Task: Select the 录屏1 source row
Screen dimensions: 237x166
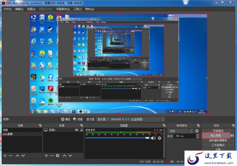Action: [63, 130]
